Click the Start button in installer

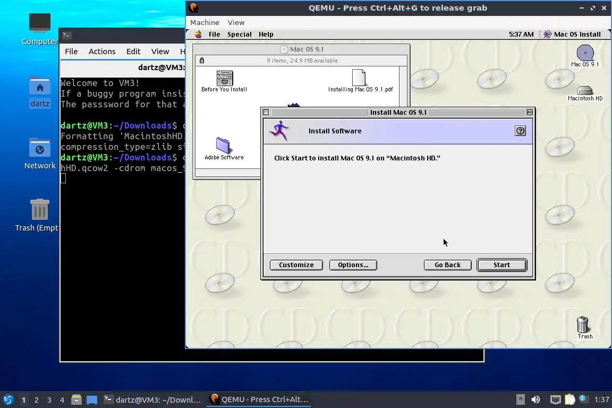[501, 265]
